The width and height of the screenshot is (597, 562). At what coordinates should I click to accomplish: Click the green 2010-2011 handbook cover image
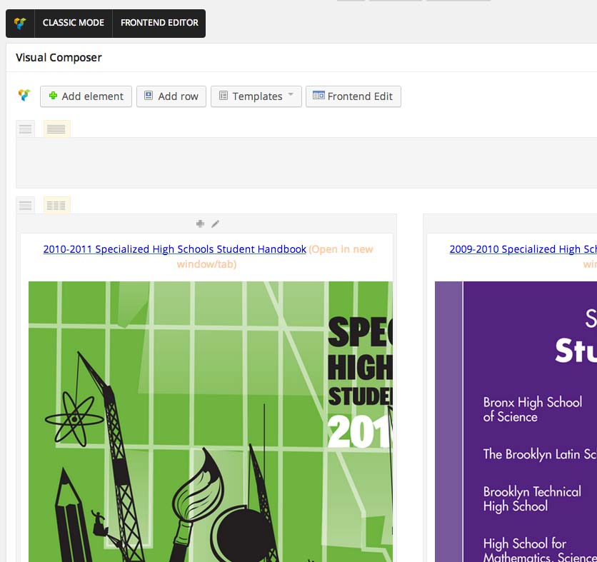pos(211,421)
